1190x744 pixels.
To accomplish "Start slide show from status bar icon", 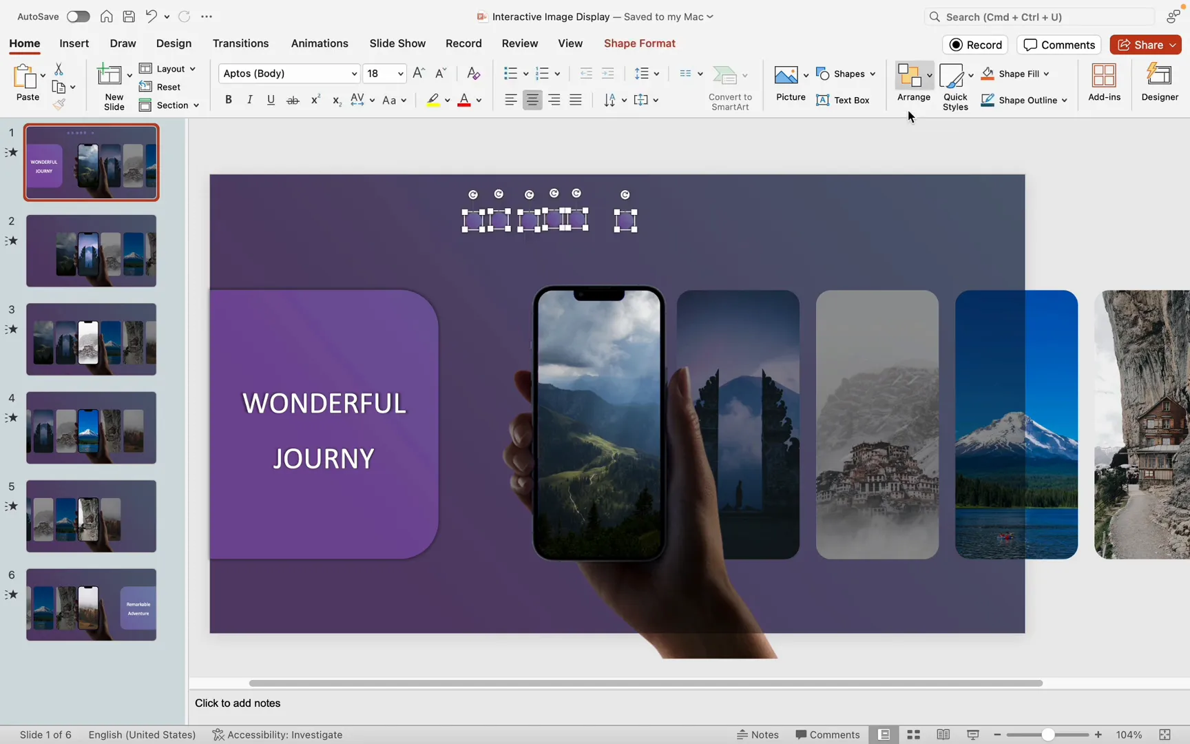I will pyautogui.click(x=973, y=735).
